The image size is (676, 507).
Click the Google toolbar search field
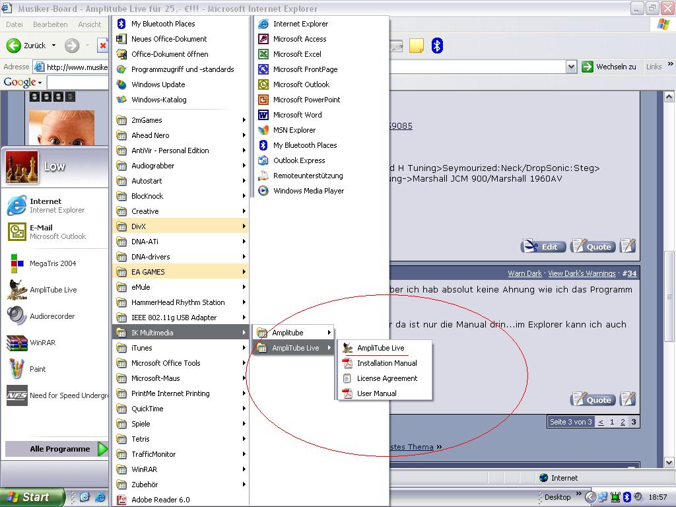pyautogui.click(x=78, y=82)
